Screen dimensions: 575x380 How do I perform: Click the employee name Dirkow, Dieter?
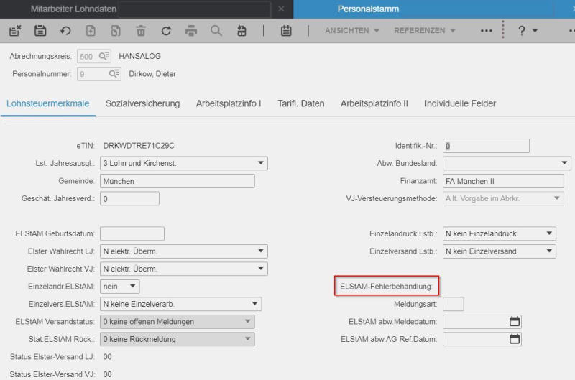(x=152, y=74)
